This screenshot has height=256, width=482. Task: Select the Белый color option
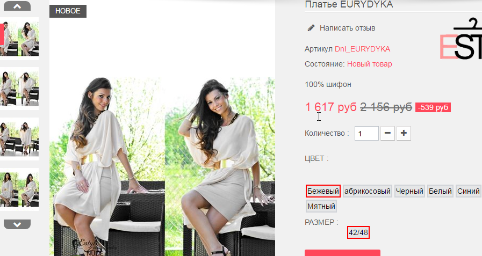(440, 191)
